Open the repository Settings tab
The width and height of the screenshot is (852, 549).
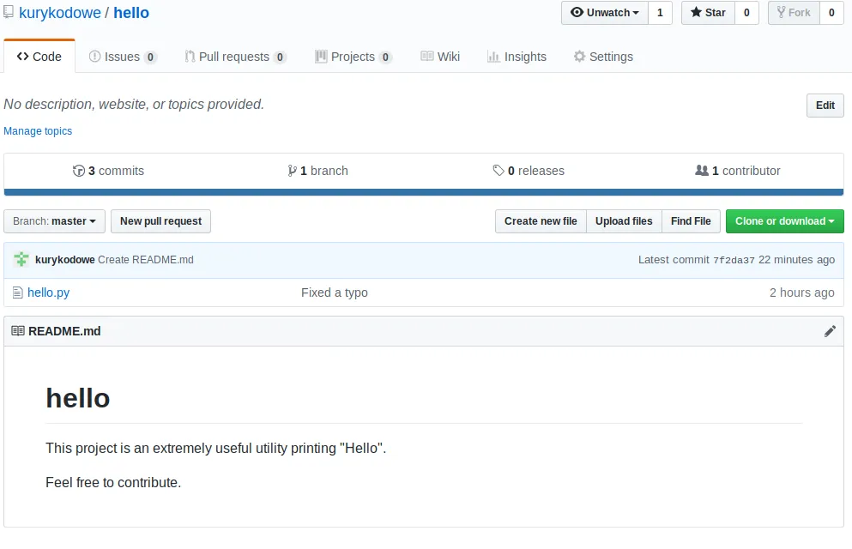point(603,57)
